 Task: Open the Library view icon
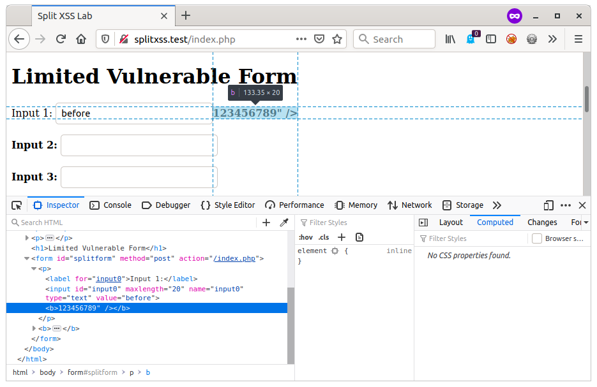[x=450, y=39]
